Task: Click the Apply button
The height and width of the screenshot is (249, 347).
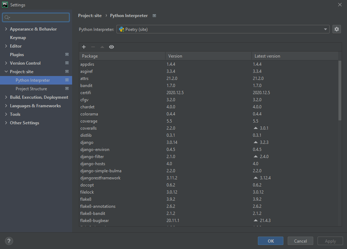Action: tap(330, 241)
